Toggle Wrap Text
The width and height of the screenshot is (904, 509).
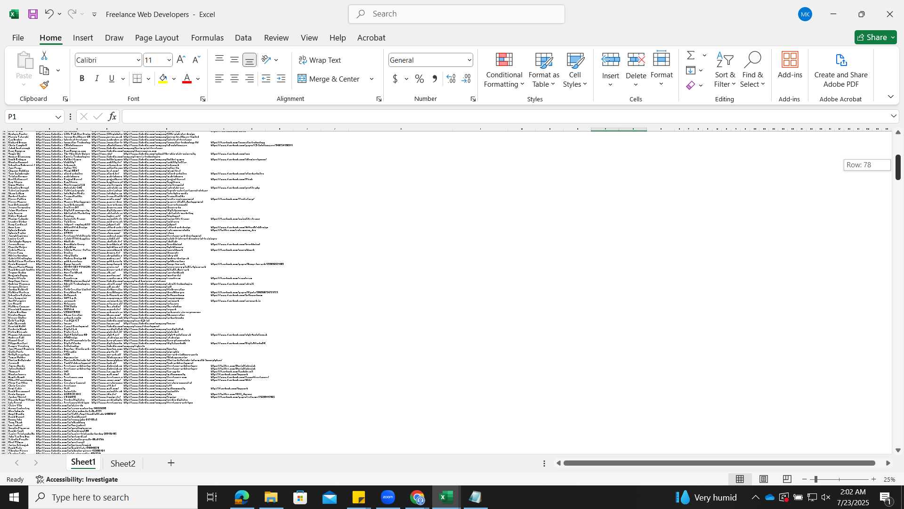[320, 60]
